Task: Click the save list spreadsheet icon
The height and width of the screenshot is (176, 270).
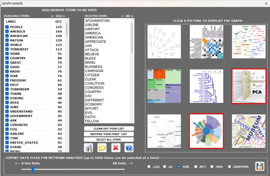Action: point(89,148)
